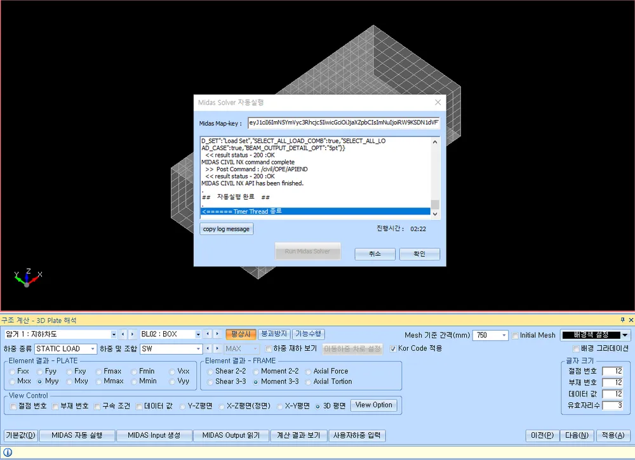This screenshot has height=460, width=635.
Task: Click the 적용(A) button
Action: coord(613,435)
